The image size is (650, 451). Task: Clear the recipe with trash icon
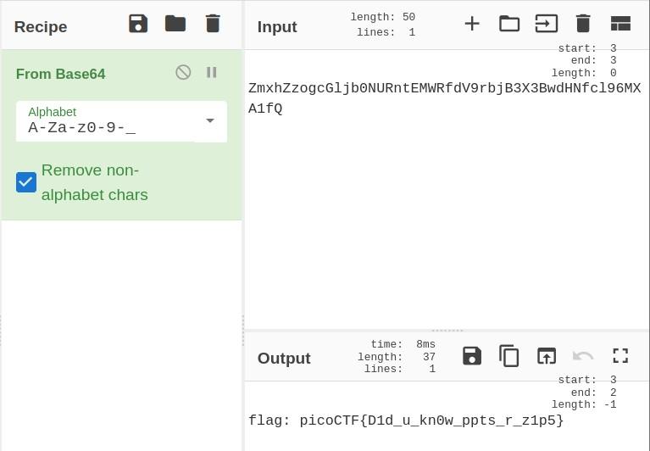[213, 24]
